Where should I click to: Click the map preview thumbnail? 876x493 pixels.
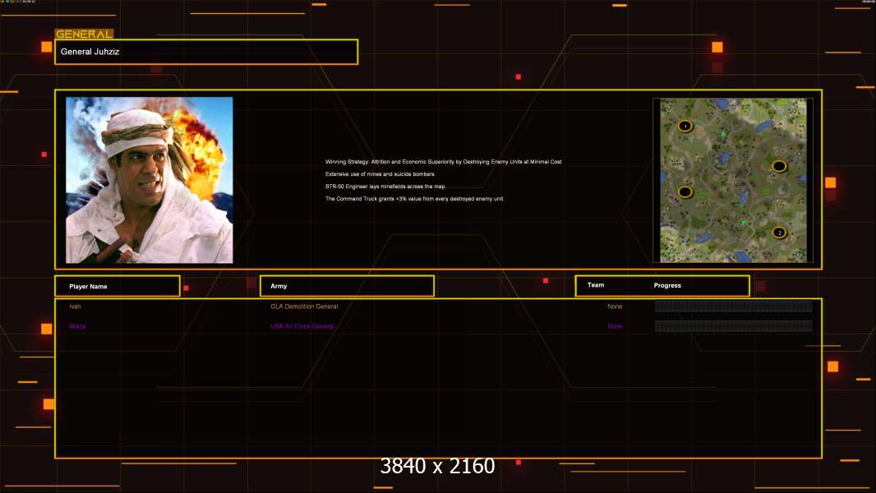tap(733, 180)
